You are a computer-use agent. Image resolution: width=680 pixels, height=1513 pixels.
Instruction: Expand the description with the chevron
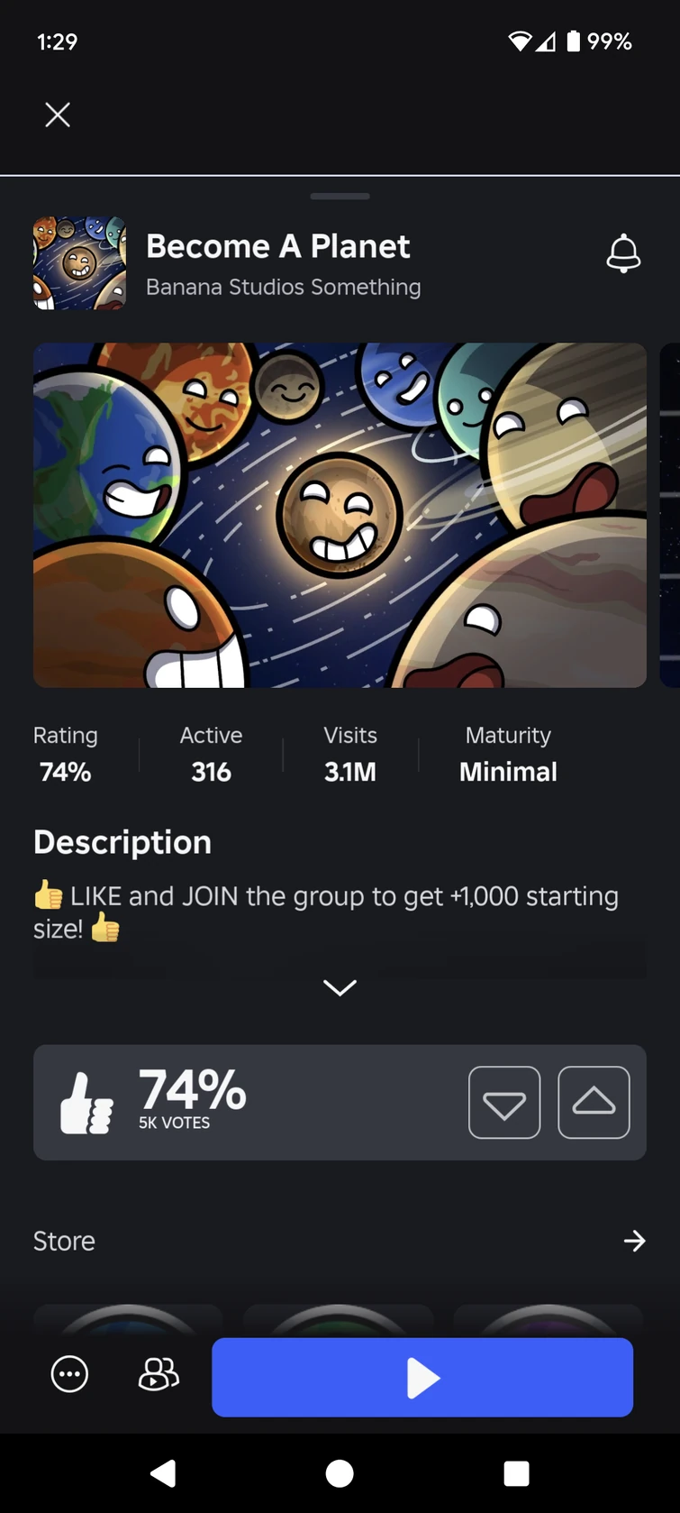click(340, 987)
